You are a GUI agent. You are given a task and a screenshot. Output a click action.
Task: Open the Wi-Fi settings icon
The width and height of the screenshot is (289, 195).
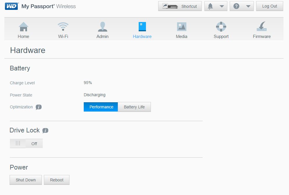[63, 27]
